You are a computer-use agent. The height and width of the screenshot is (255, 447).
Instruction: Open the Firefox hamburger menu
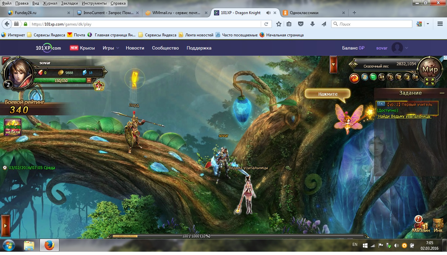coord(440,24)
